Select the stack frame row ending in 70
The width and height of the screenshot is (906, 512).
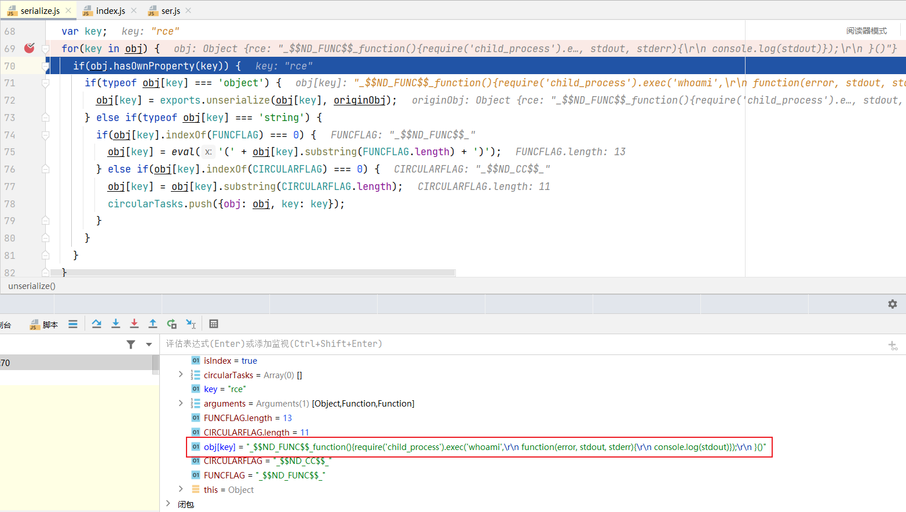click(76, 363)
